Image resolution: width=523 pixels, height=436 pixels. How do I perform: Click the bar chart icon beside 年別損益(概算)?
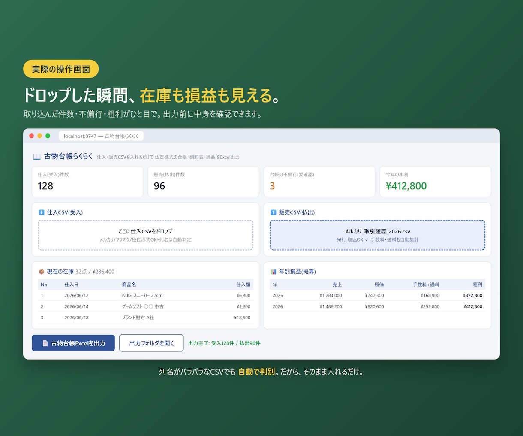coord(274,272)
